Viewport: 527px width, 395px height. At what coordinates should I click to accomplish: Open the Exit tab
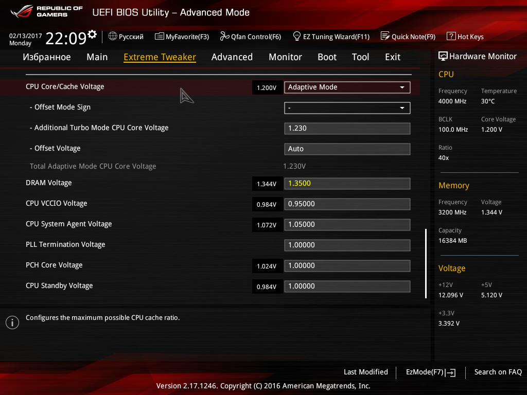[x=393, y=57]
